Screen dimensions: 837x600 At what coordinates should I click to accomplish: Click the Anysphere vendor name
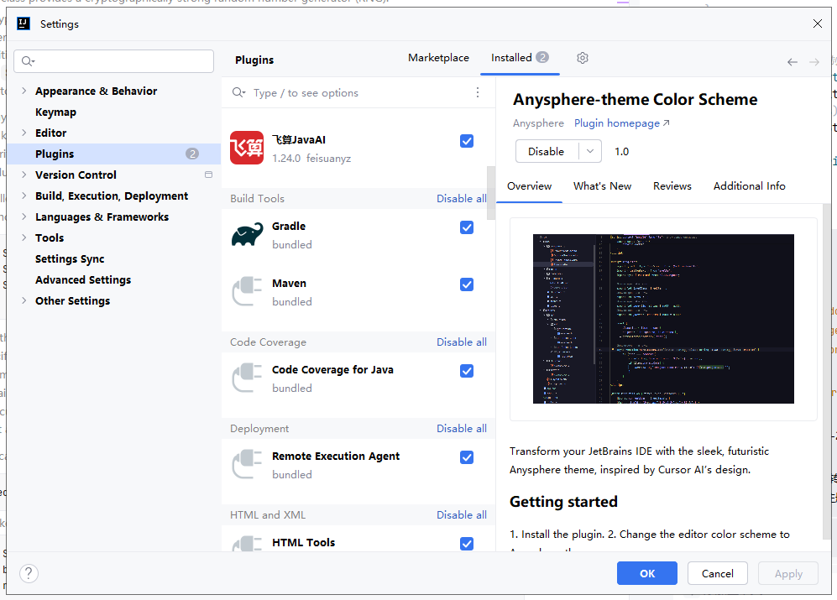click(x=538, y=123)
